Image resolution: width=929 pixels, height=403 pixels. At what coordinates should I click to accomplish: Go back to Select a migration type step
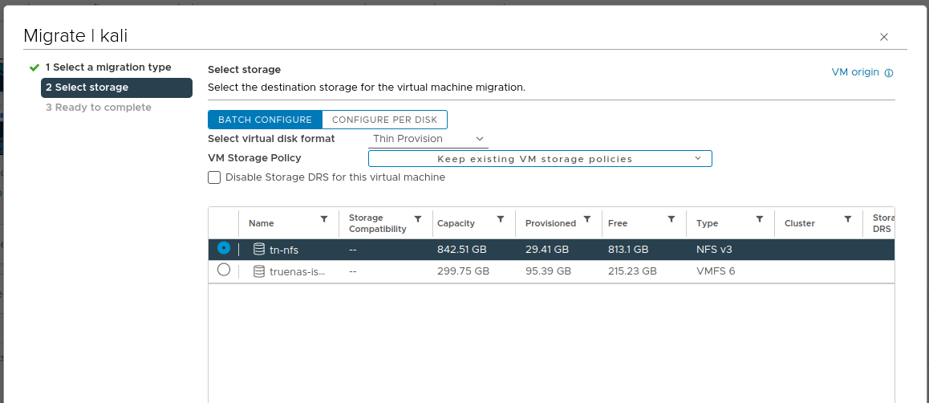tap(108, 67)
